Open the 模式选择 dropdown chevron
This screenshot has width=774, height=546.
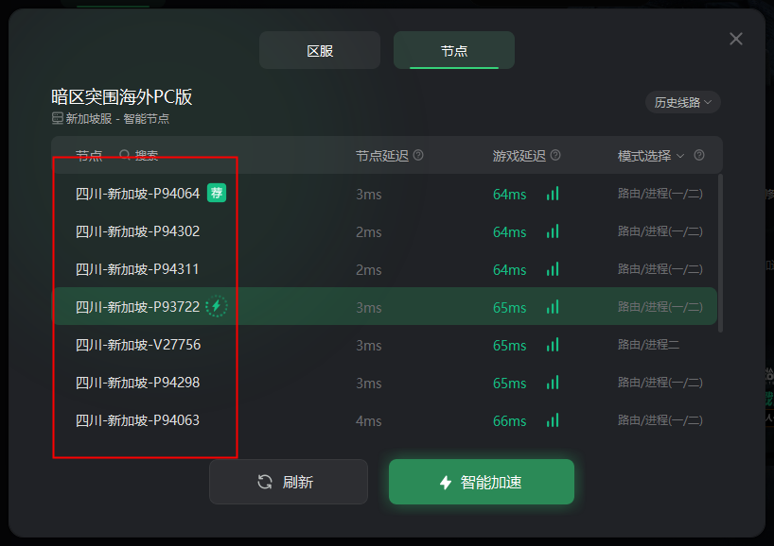point(680,156)
